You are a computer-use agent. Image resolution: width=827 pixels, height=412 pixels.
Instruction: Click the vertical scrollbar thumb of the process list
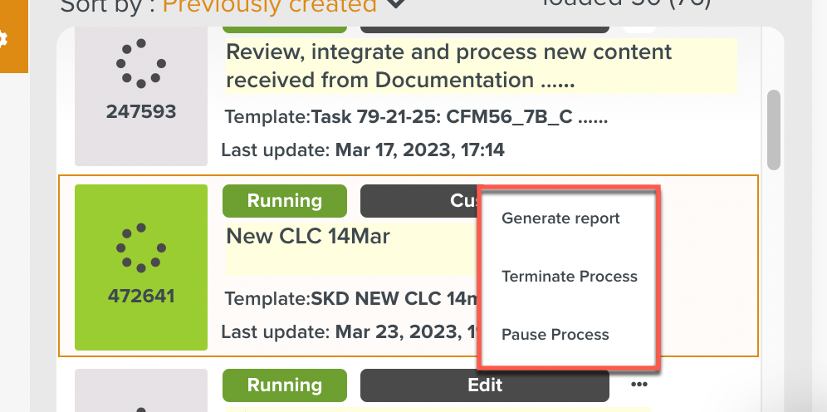[774, 129]
